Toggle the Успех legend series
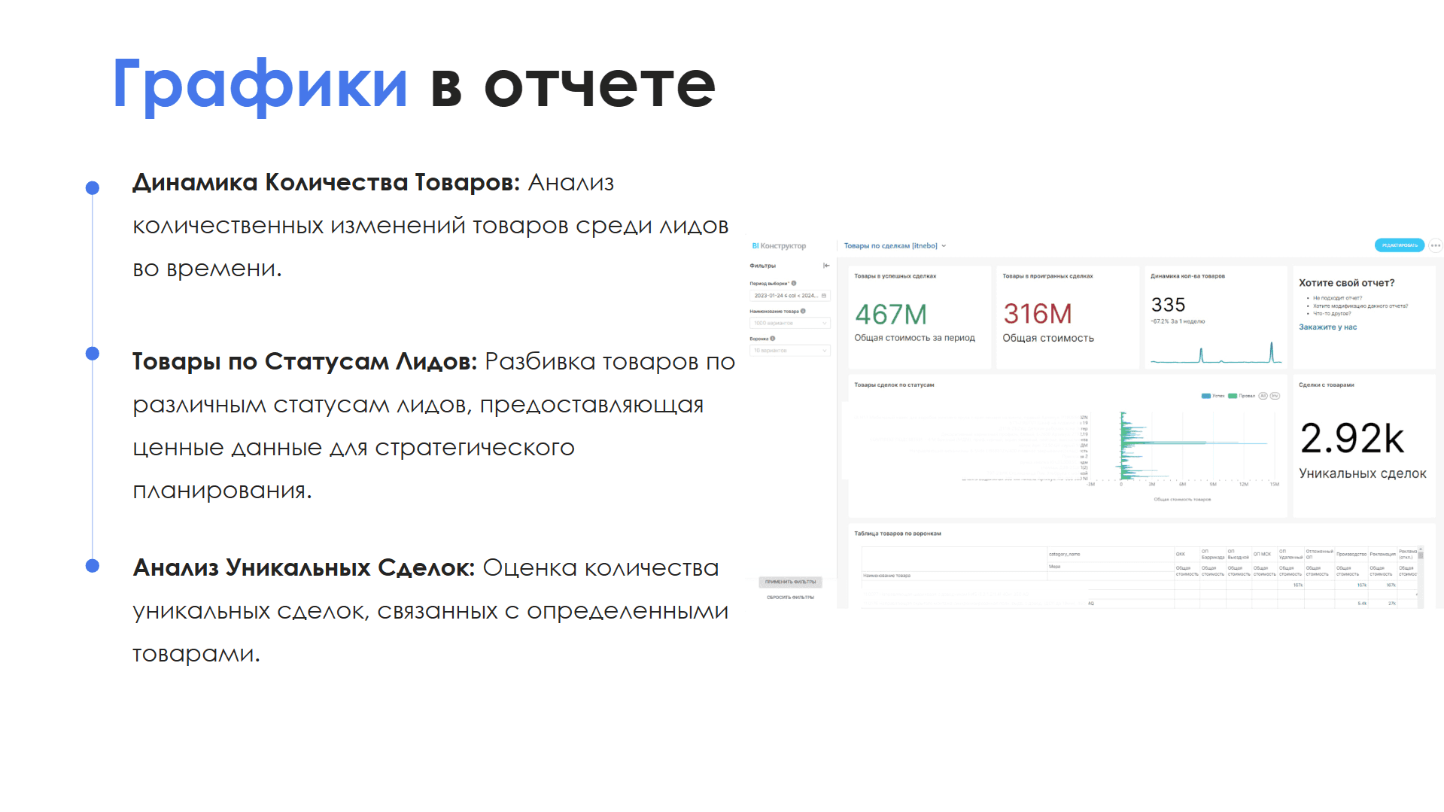The height and width of the screenshot is (812, 1444). pos(1213,396)
